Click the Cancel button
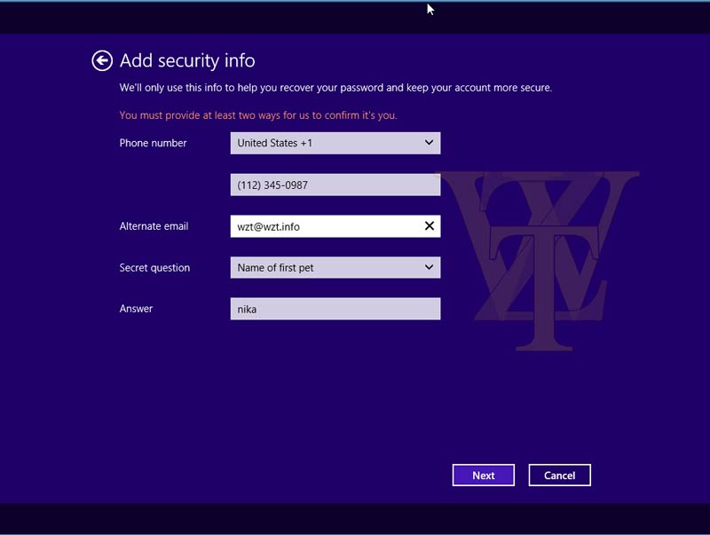710x535 pixels. [559, 476]
